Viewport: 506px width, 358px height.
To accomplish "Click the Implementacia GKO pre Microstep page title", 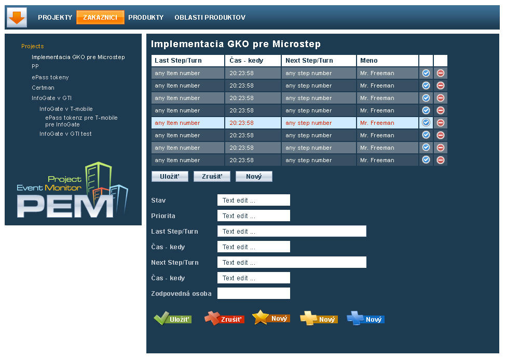I will click(236, 44).
